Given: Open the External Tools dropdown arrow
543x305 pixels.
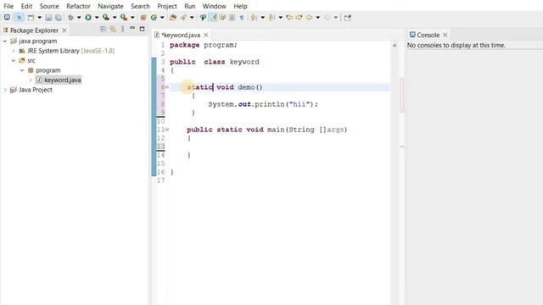Looking at the screenshot, I should [132, 17].
